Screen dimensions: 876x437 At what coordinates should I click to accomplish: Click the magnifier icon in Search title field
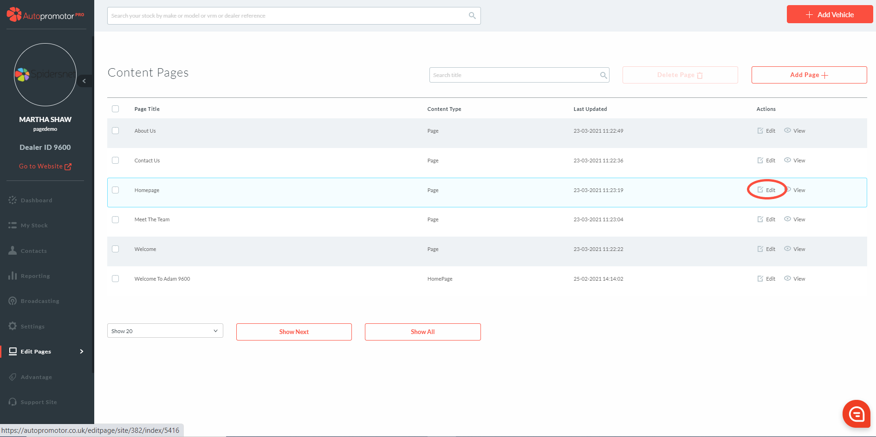coord(603,75)
